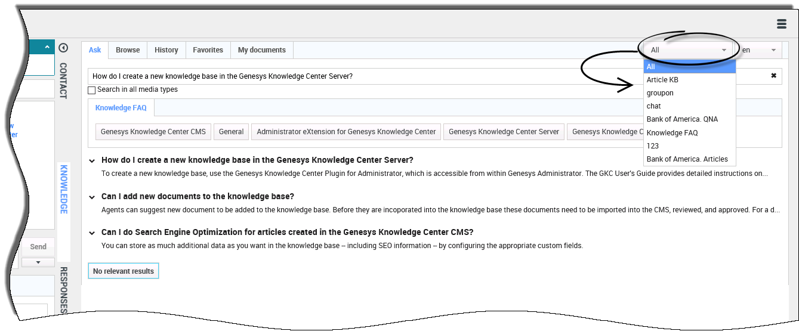Open the My documents tab

pyautogui.click(x=261, y=50)
